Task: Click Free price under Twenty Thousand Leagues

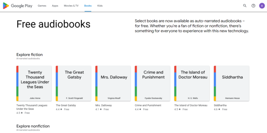Action: click(x=27, y=113)
